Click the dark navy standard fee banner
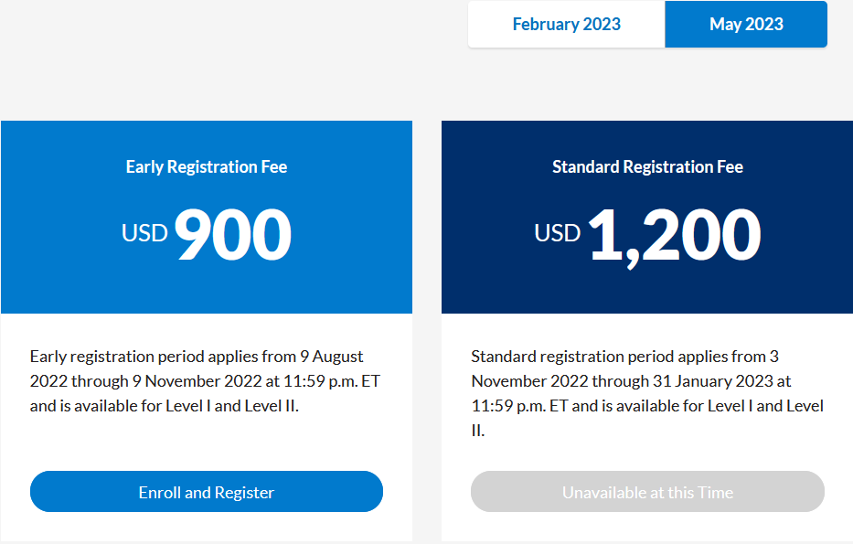853x544 pixels. 647,283
